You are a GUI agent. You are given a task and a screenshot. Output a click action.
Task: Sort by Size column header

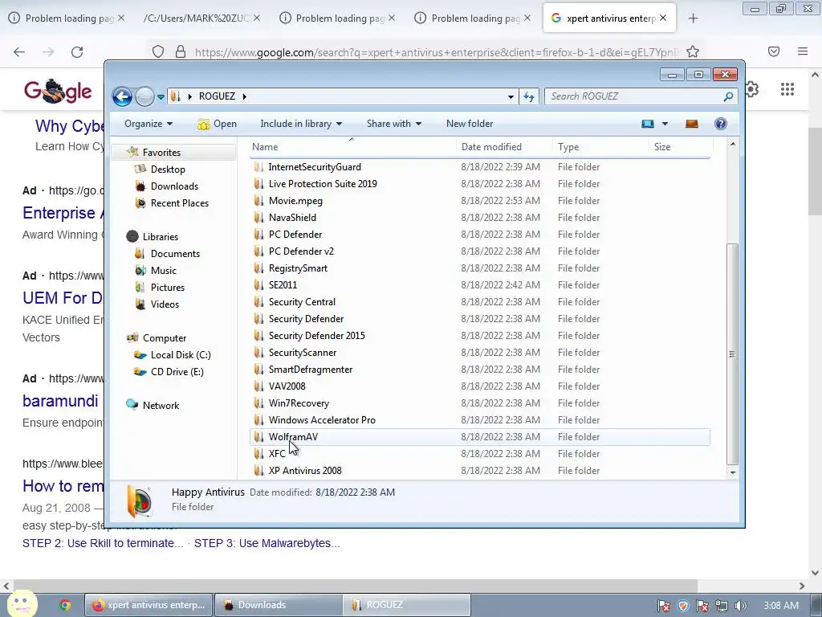[680, 147]
